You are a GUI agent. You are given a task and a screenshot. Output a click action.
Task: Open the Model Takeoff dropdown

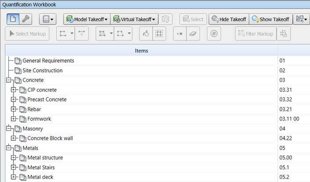point(87,19)
